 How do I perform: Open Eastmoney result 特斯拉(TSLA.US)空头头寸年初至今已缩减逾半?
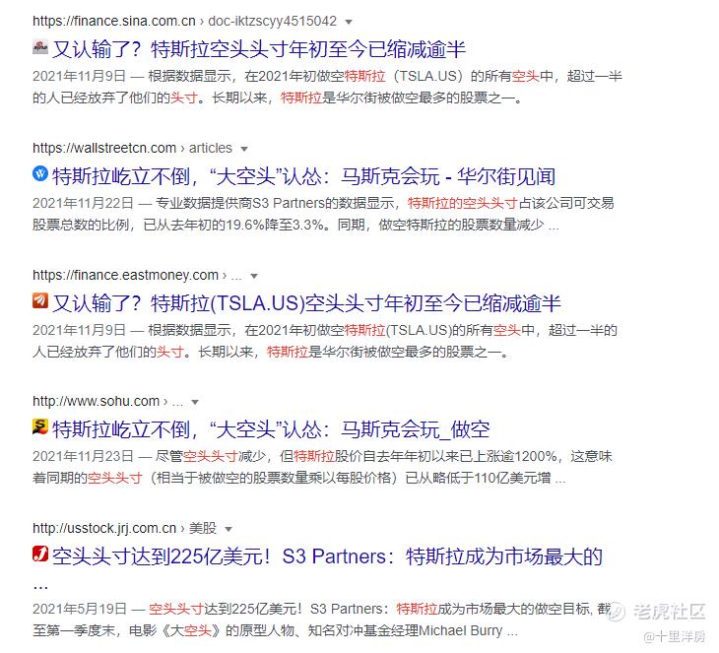[x=306, y=303]
